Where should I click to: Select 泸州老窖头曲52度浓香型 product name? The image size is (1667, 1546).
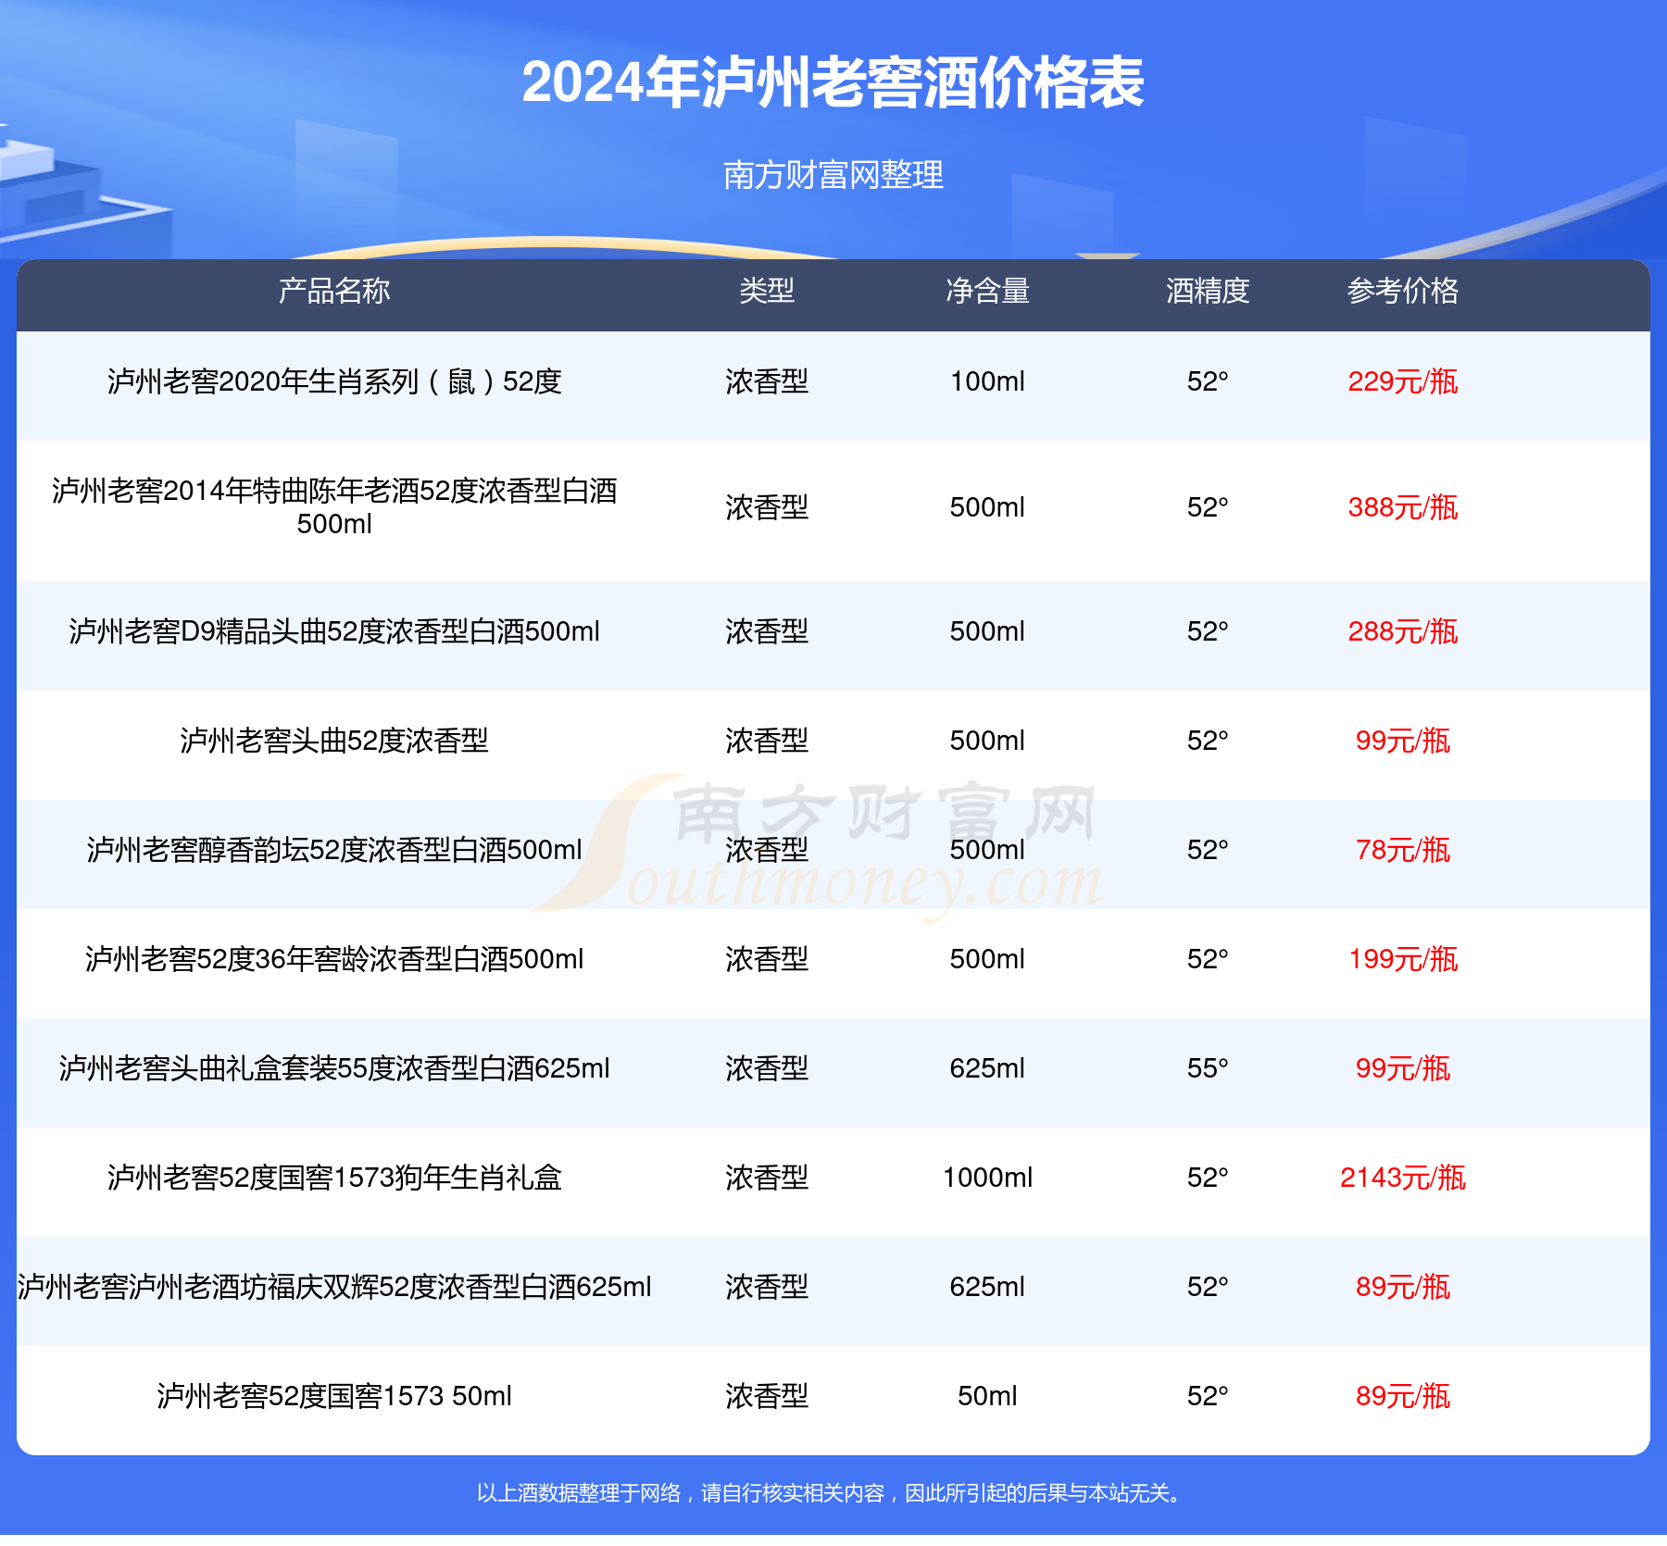334,741
